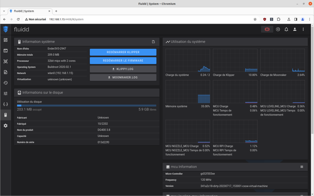Open the user account icon
The height and width of the screenshot is (196, 314).
pyautogui.click(x=295, y=29)
